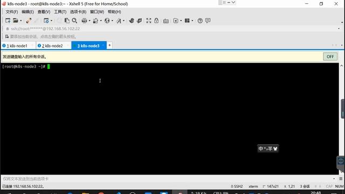Open the compose bar dropdown arrow
345x194 pixels.
tap(334, 179)
